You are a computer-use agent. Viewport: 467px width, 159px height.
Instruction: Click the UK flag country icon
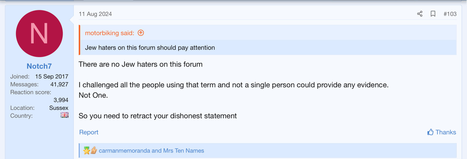click(65, 115)
